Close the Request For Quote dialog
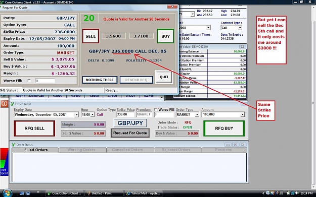 click(172, 7)
